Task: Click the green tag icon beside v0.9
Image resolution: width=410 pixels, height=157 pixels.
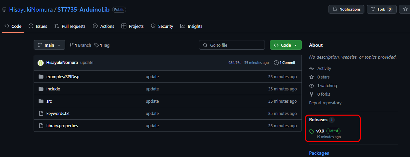Action: coord(311,131)
